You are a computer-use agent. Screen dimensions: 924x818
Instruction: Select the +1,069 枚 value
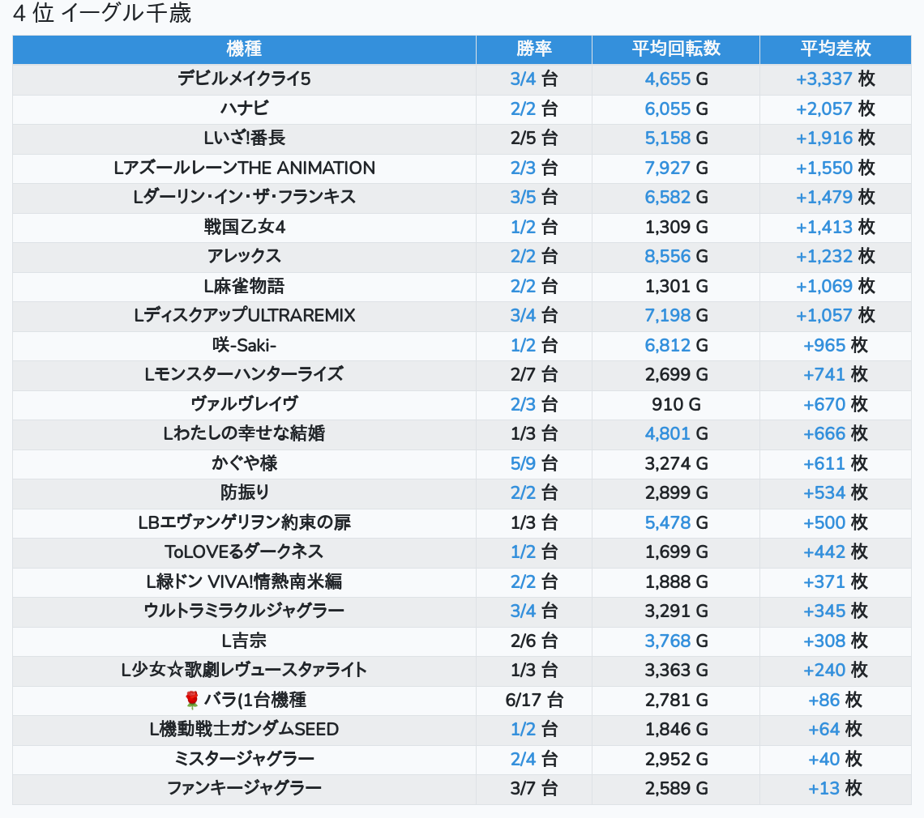[x=835, y=286]
